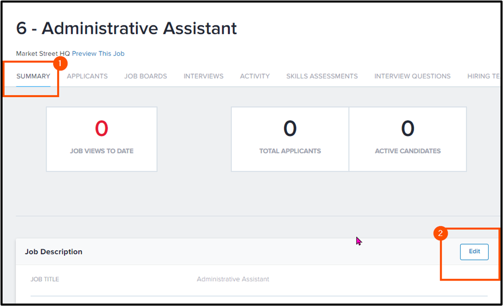Click the Job Views To Date card

(x=102, y=139)
